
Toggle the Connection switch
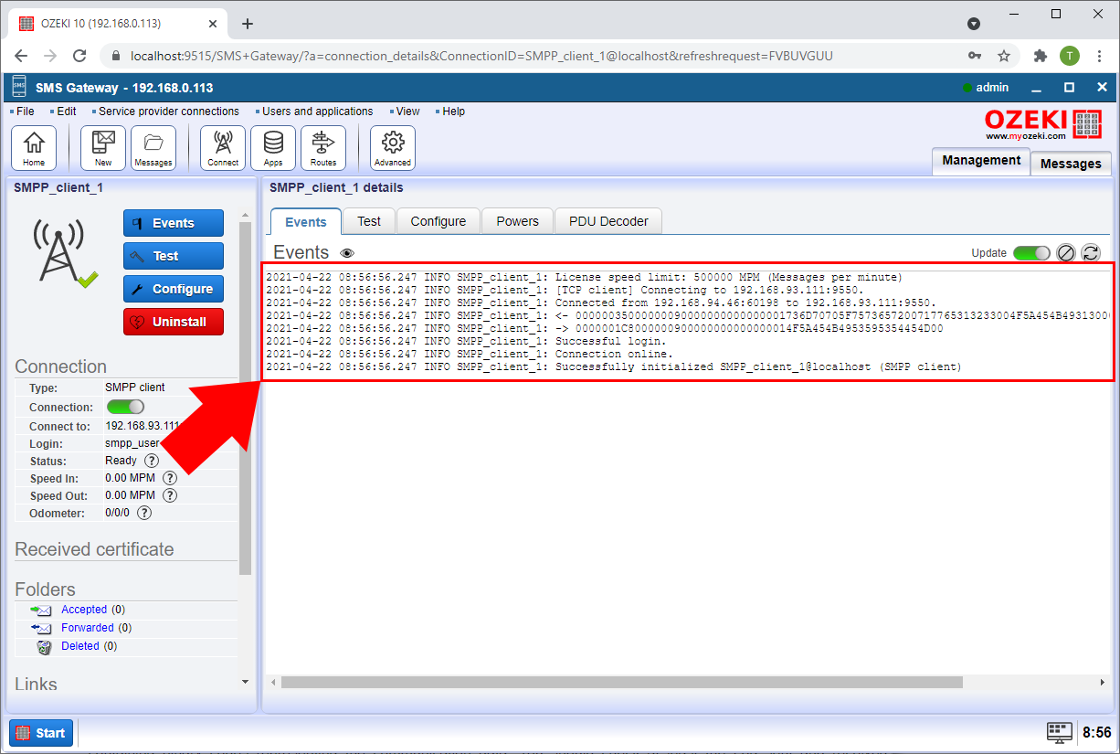click(125, 407)
